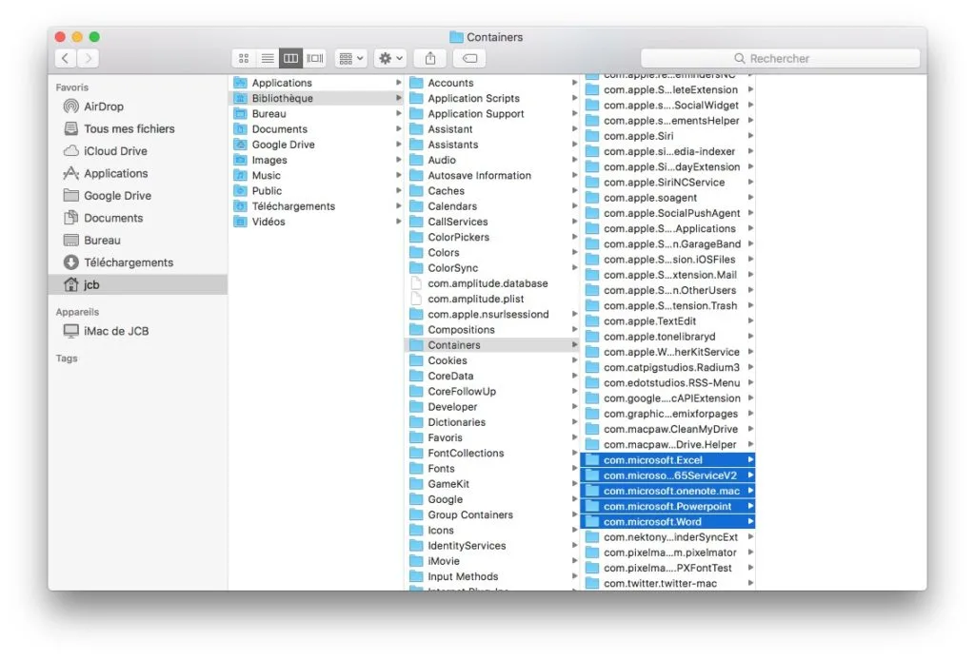This screenshot has width=975, height=659.
Task: Select the Images folder in first column
Action: (x=316, y=161)
